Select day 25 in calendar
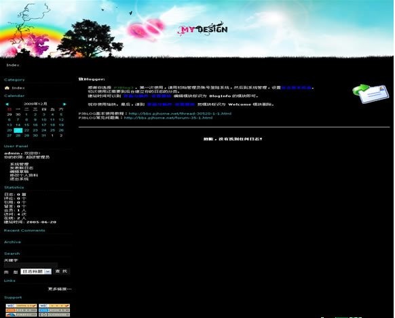 click(x=52, y=130)
